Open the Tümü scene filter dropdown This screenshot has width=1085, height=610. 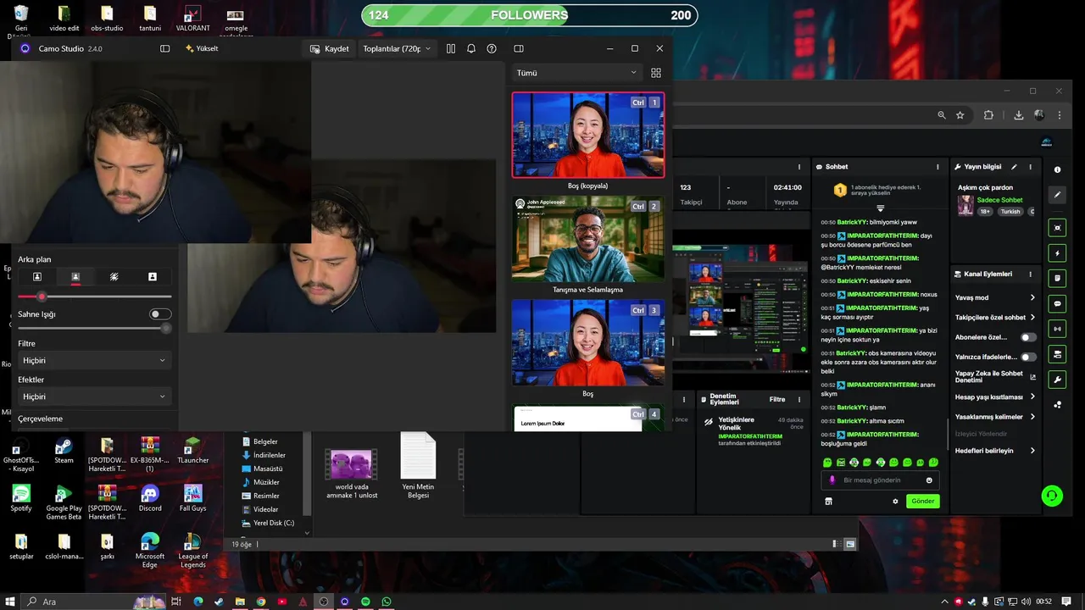tap(576, 73)
